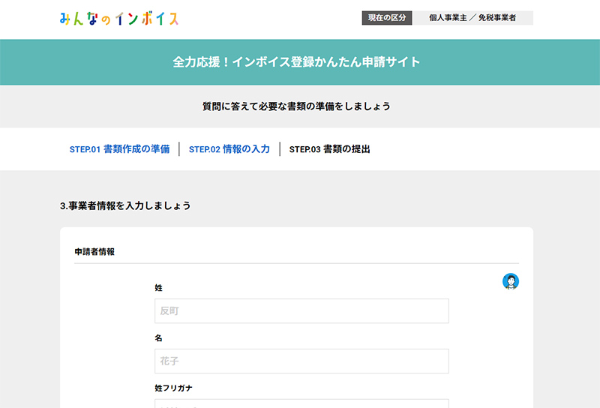Click the support assistant avatar icon
Screen dimensions: 600x408
pyautogui.click(x=511, y=281)
